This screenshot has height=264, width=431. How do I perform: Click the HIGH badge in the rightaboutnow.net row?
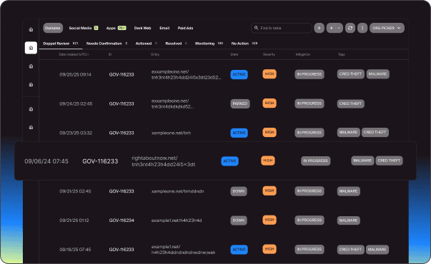click(x=268, y=161)
